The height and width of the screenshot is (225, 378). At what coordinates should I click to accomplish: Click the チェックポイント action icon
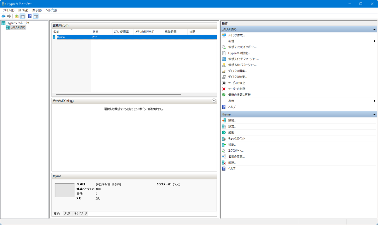[224, 138]
